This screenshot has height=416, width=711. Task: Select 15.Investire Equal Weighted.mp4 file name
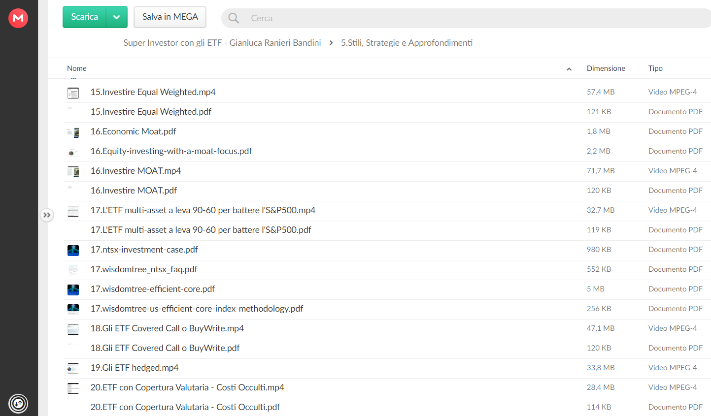click(153, 92)
